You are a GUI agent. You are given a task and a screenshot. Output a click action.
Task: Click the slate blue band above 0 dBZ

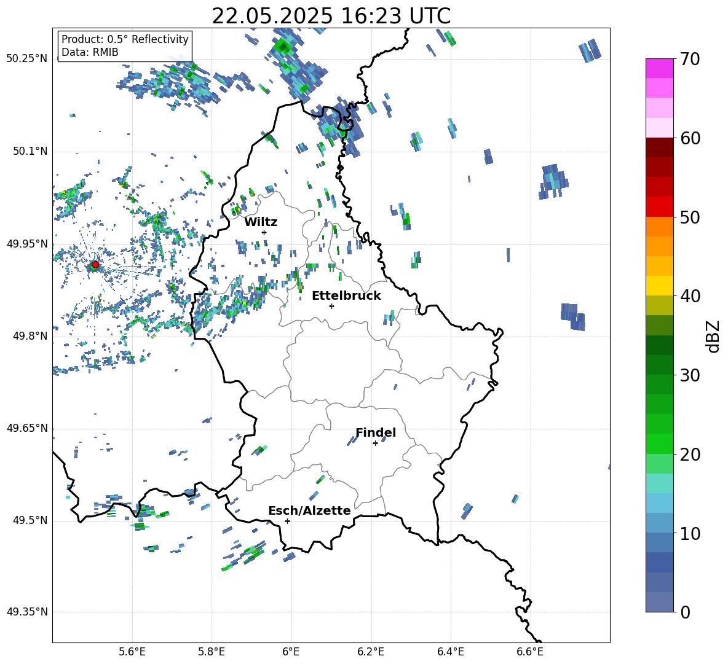659,602
